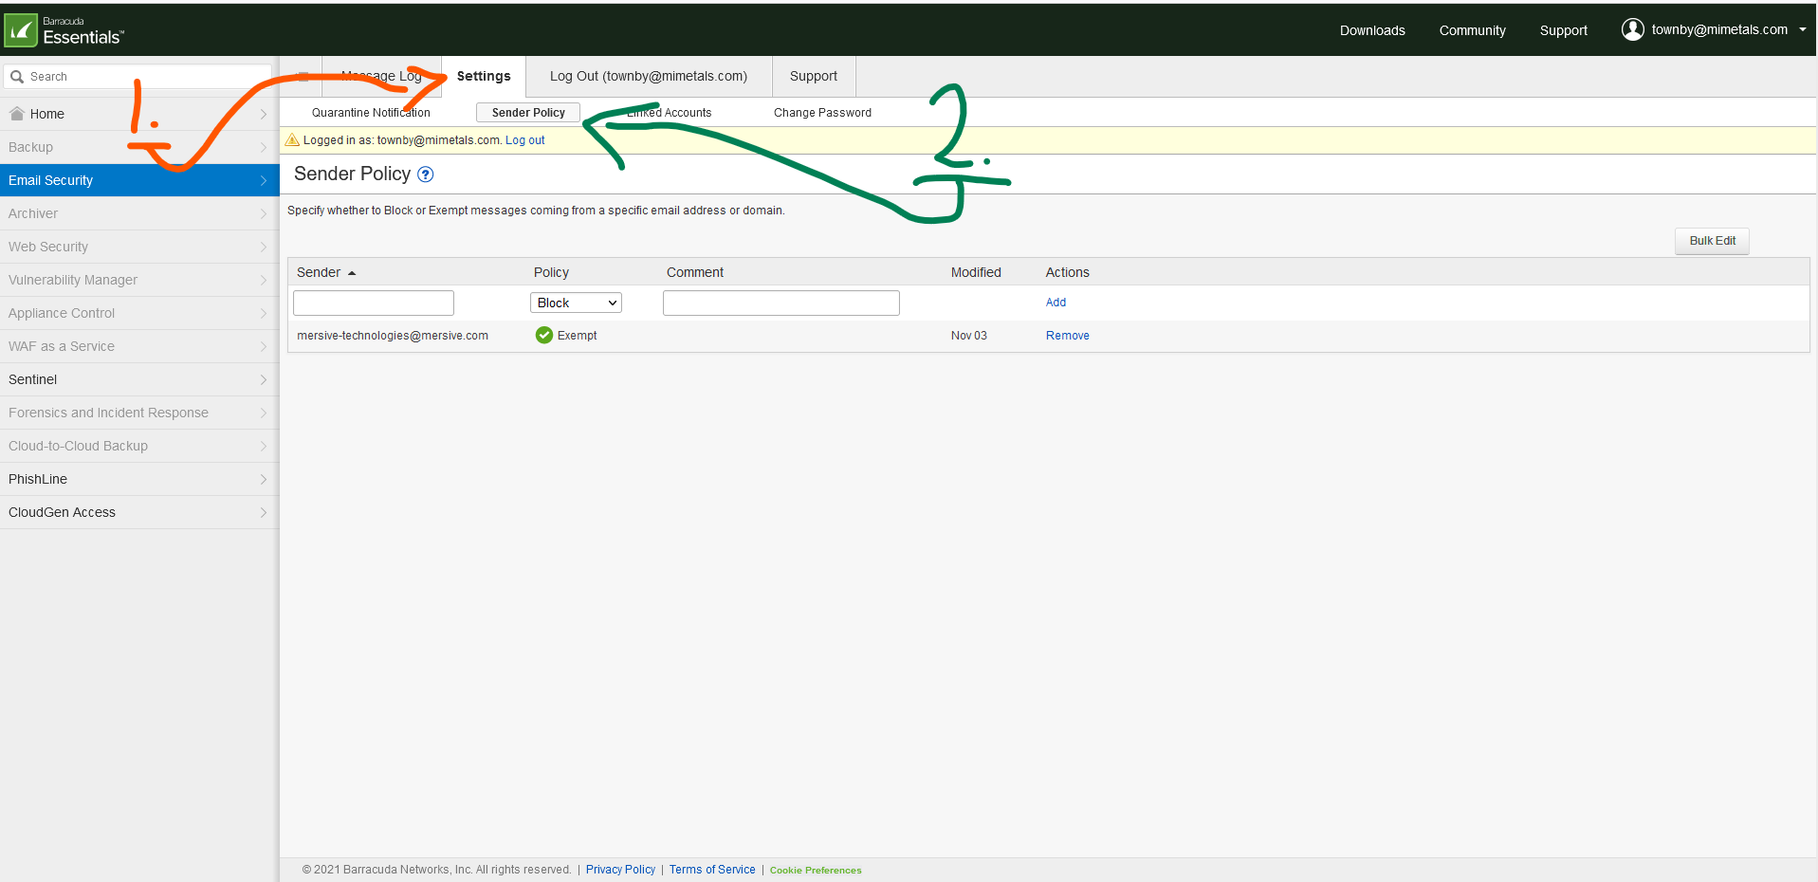The image size is (1818, 882).
Task: Expand the CloudGen Access chevron
Action: (264, 512)
